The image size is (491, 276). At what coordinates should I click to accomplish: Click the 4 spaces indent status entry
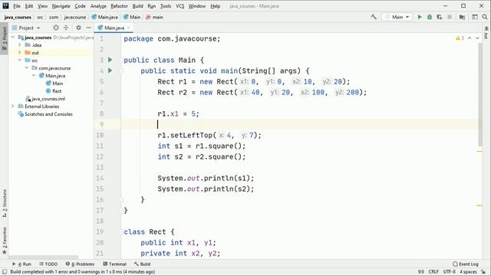pos(468,271)
